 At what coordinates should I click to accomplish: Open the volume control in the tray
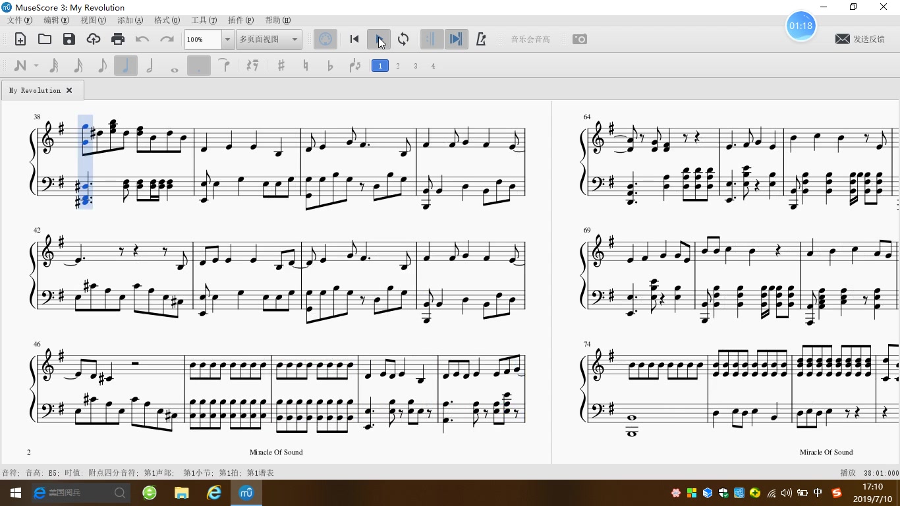tap(787, 493)
